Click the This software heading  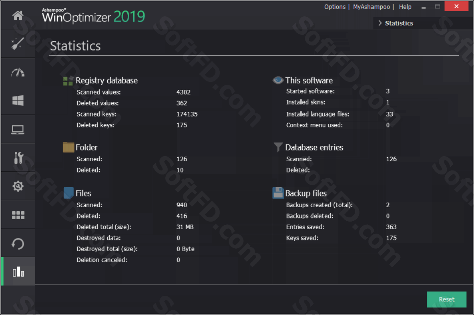tap(309, 81)
